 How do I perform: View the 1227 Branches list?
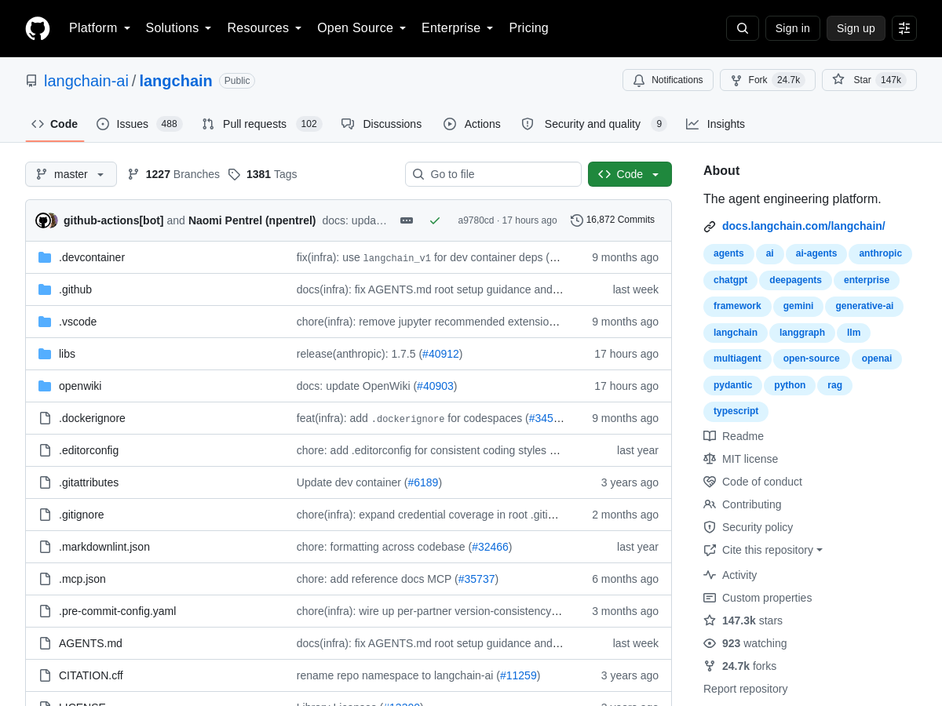click(173, 174)
